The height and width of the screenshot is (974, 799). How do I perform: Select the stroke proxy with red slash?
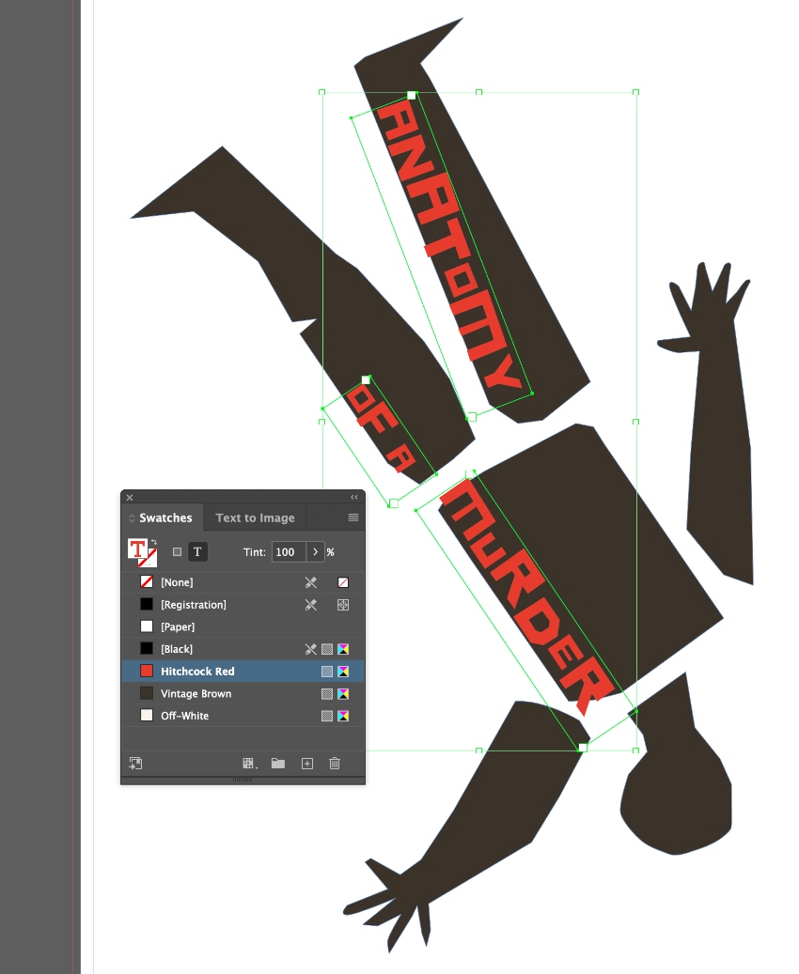tap(148, 558)
